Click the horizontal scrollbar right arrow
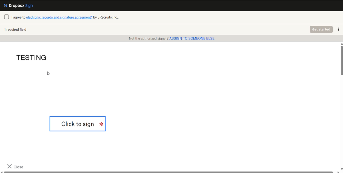The image size is (343, 173). (338, 172)
